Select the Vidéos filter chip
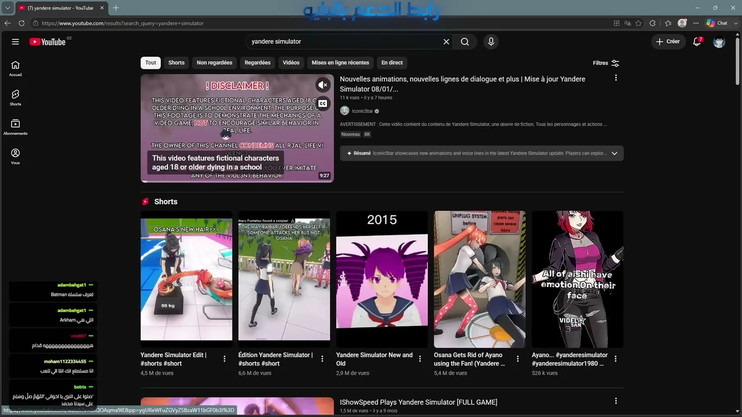This screenshot has height=417, width=742. pyautogui.click(x=291, y=63)
